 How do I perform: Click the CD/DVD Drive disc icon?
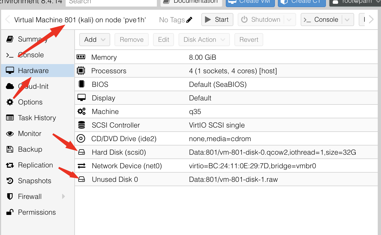pos(81,139)
